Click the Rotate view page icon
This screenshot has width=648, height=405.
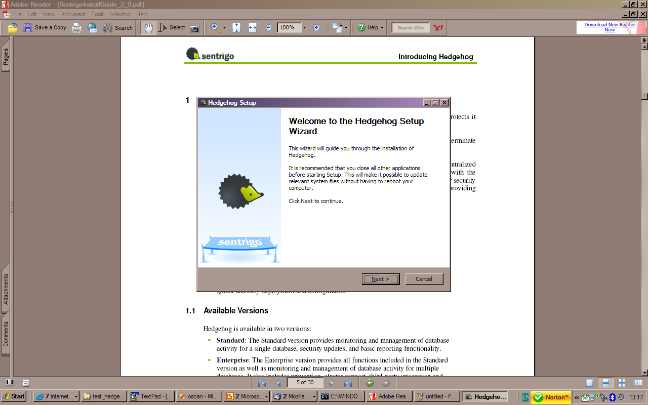pyautogui.click(x=337, y=28)
